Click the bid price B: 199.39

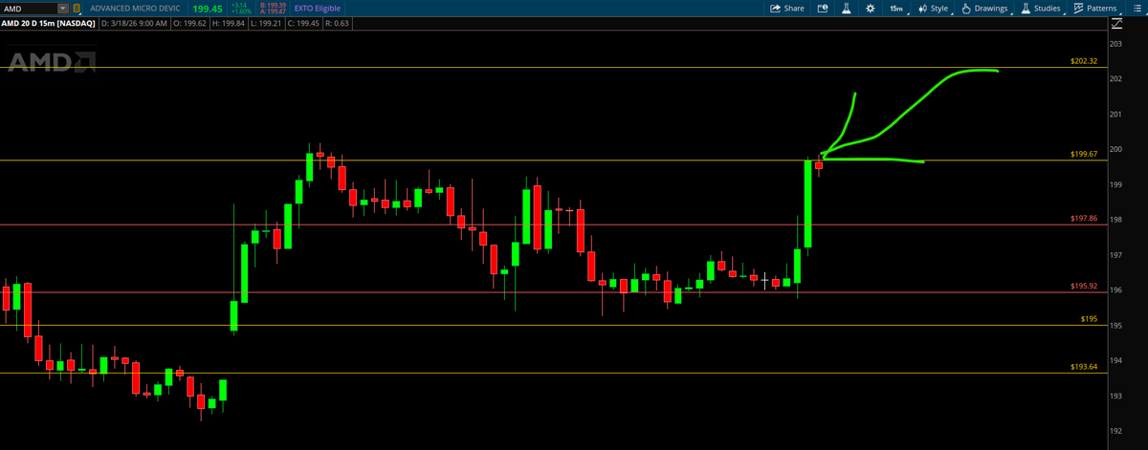276,5
